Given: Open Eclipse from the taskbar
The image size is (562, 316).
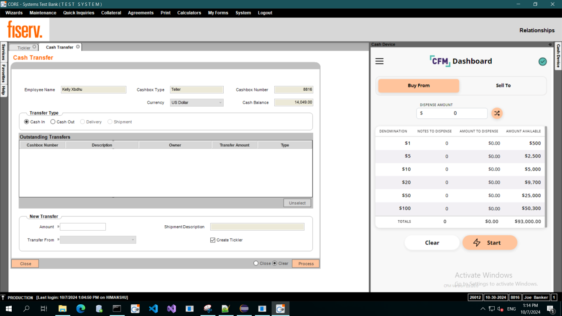Looking at the screenshot, I should tap(244, 309).
